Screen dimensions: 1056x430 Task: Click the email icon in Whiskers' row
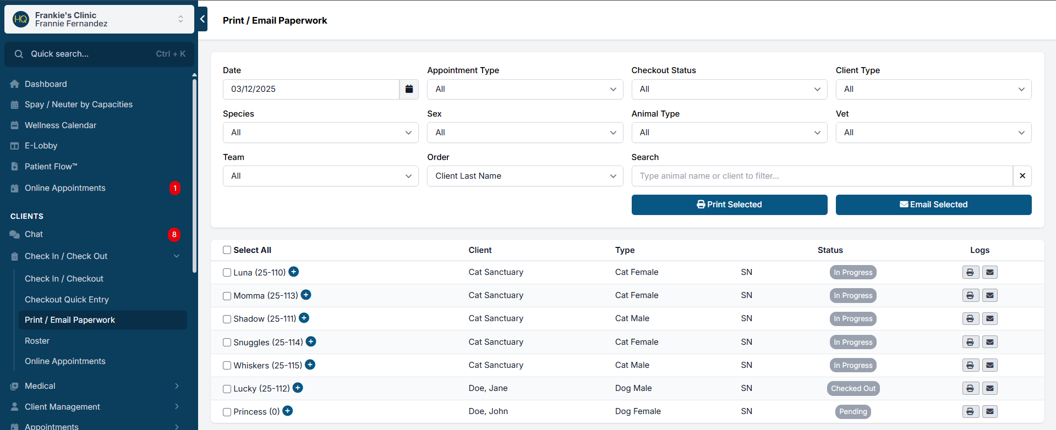pyautogui.click(x=990, y=365)
